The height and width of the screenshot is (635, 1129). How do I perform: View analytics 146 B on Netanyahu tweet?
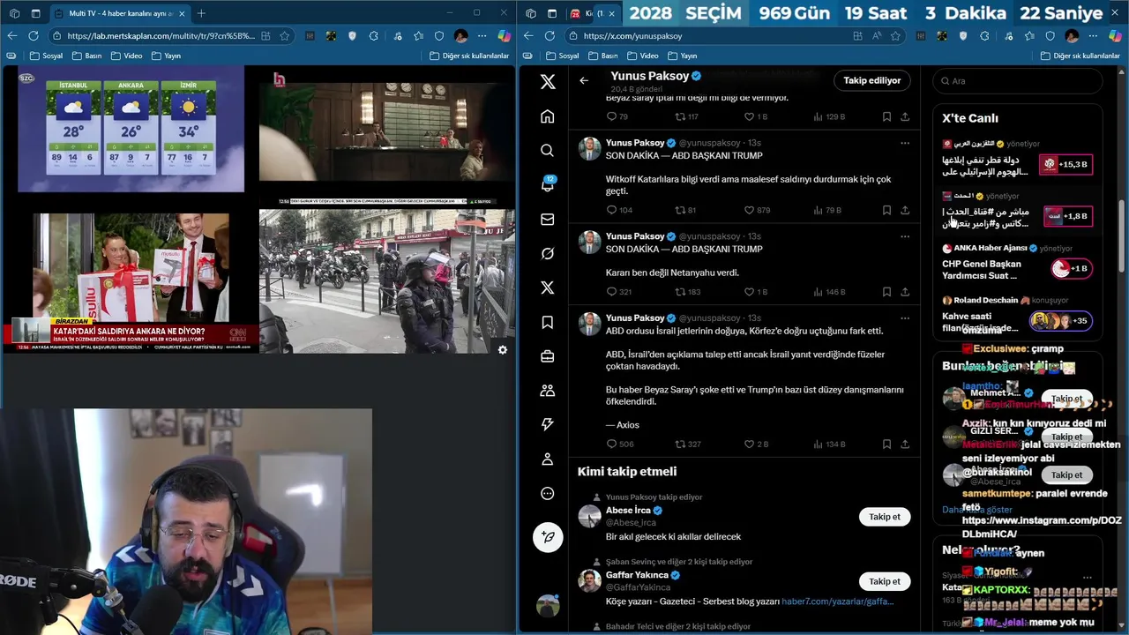click(828, 292)
